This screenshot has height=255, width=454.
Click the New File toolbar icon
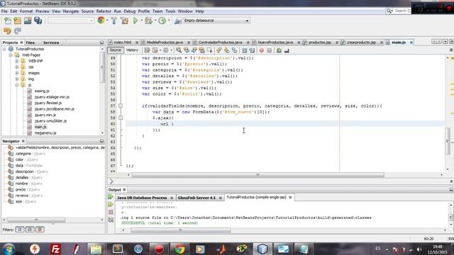pyautogui.click(x=8, y=21)
